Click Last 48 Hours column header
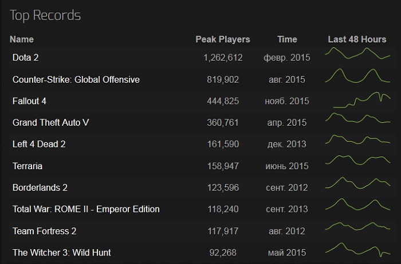 point(357,39)
